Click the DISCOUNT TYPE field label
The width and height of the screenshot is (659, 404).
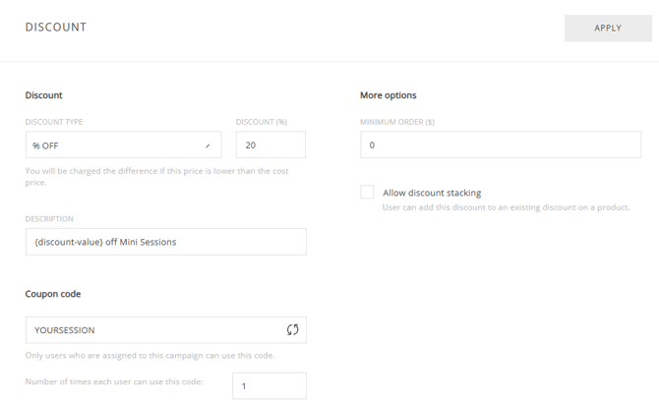(54, 122)
